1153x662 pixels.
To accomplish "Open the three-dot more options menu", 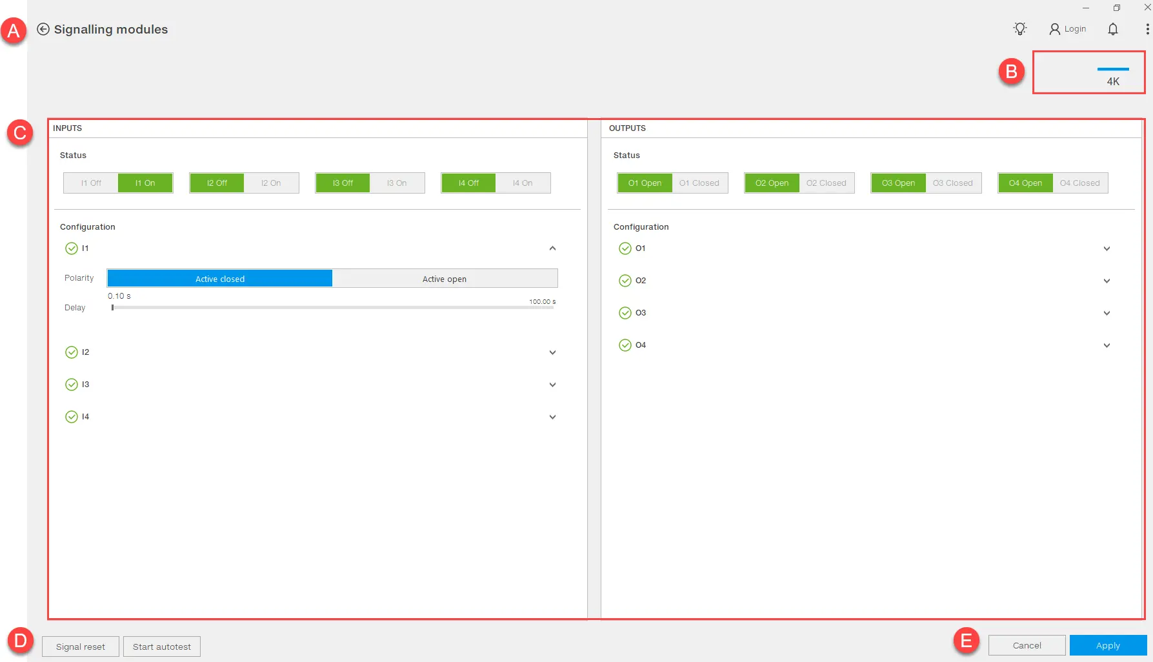I will point(1147,29).
